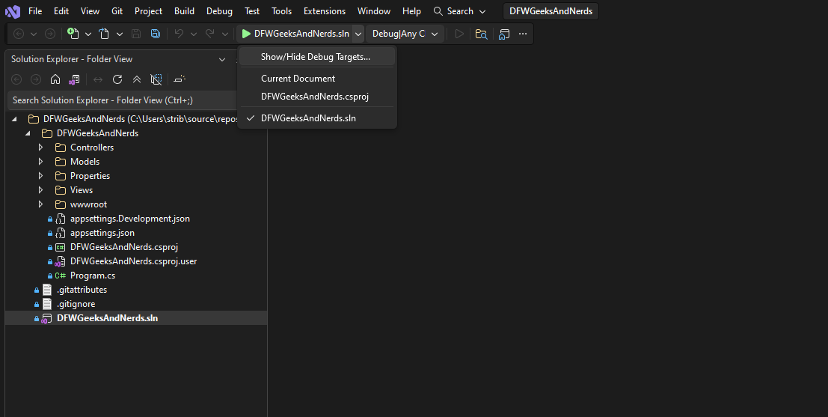Click the preview/properties icon in Solution Explorer toolbar
Image resolution: width=828 pixels, height=417 pixels.
[x=180, y=79]
